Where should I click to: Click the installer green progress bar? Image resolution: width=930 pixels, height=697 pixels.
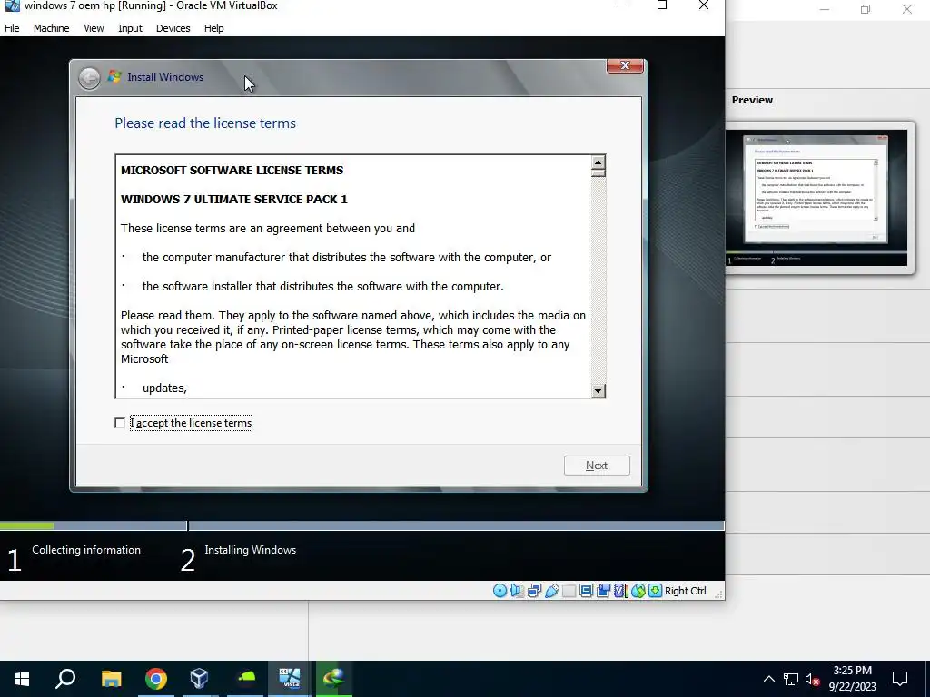[26, 525]
